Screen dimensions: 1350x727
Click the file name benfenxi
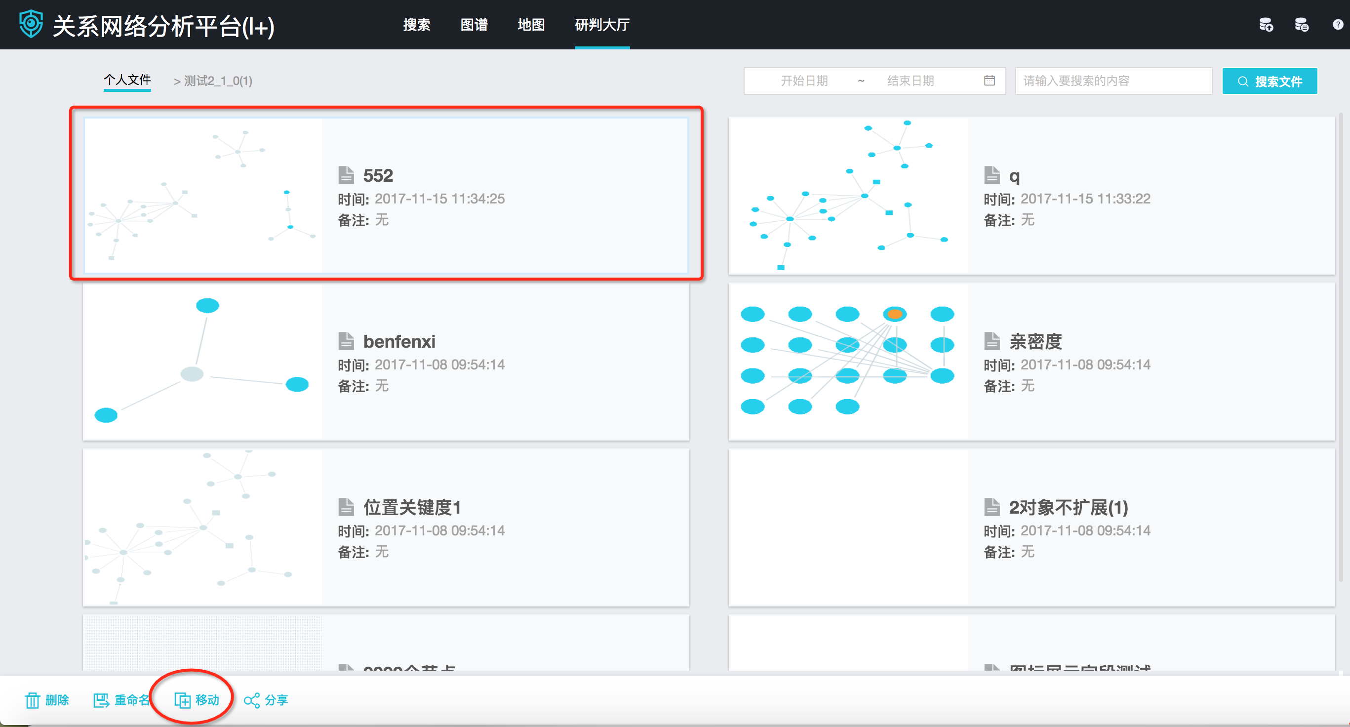point(399,342)
